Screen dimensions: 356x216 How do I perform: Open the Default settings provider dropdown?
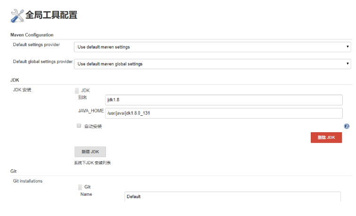pos(212,47)
